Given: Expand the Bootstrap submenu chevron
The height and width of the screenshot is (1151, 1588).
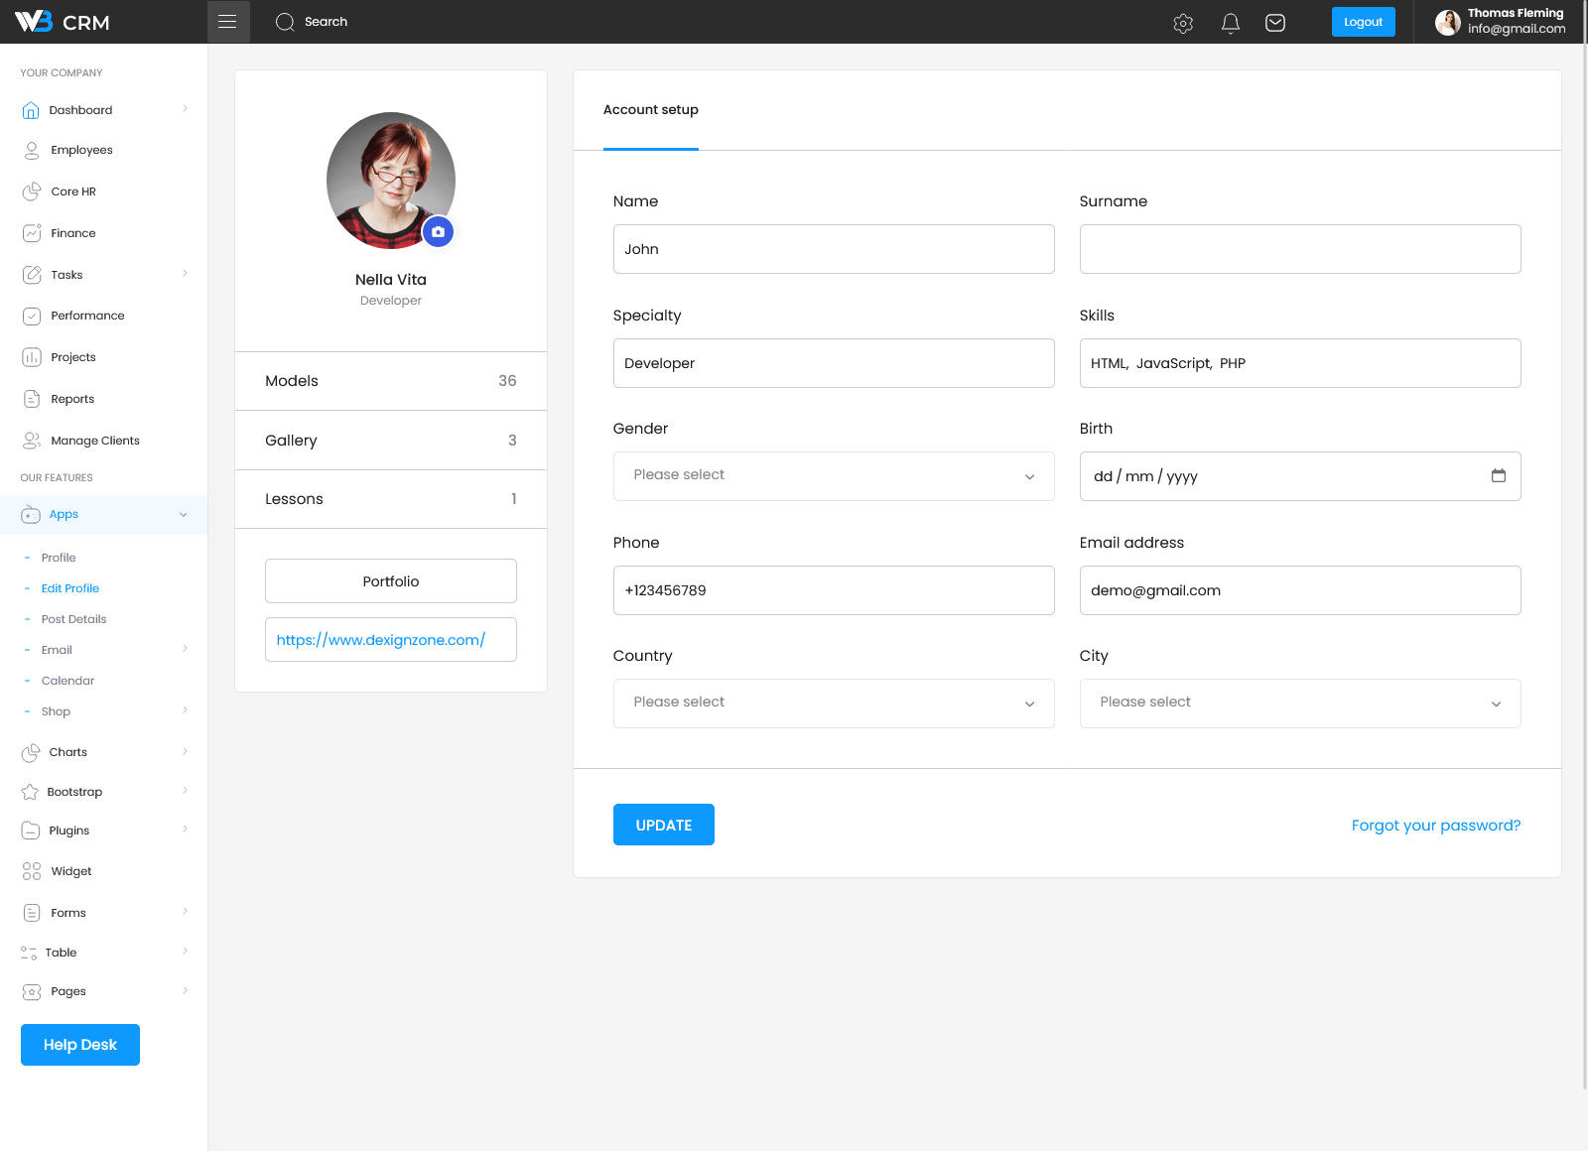Looking at the screenshot, I should [x=185, y=791].
